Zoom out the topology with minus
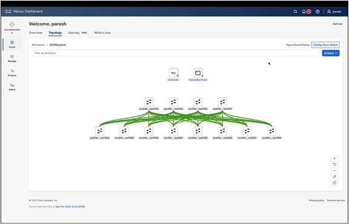The height and width of the screenshot is (224, 349). 334,170
